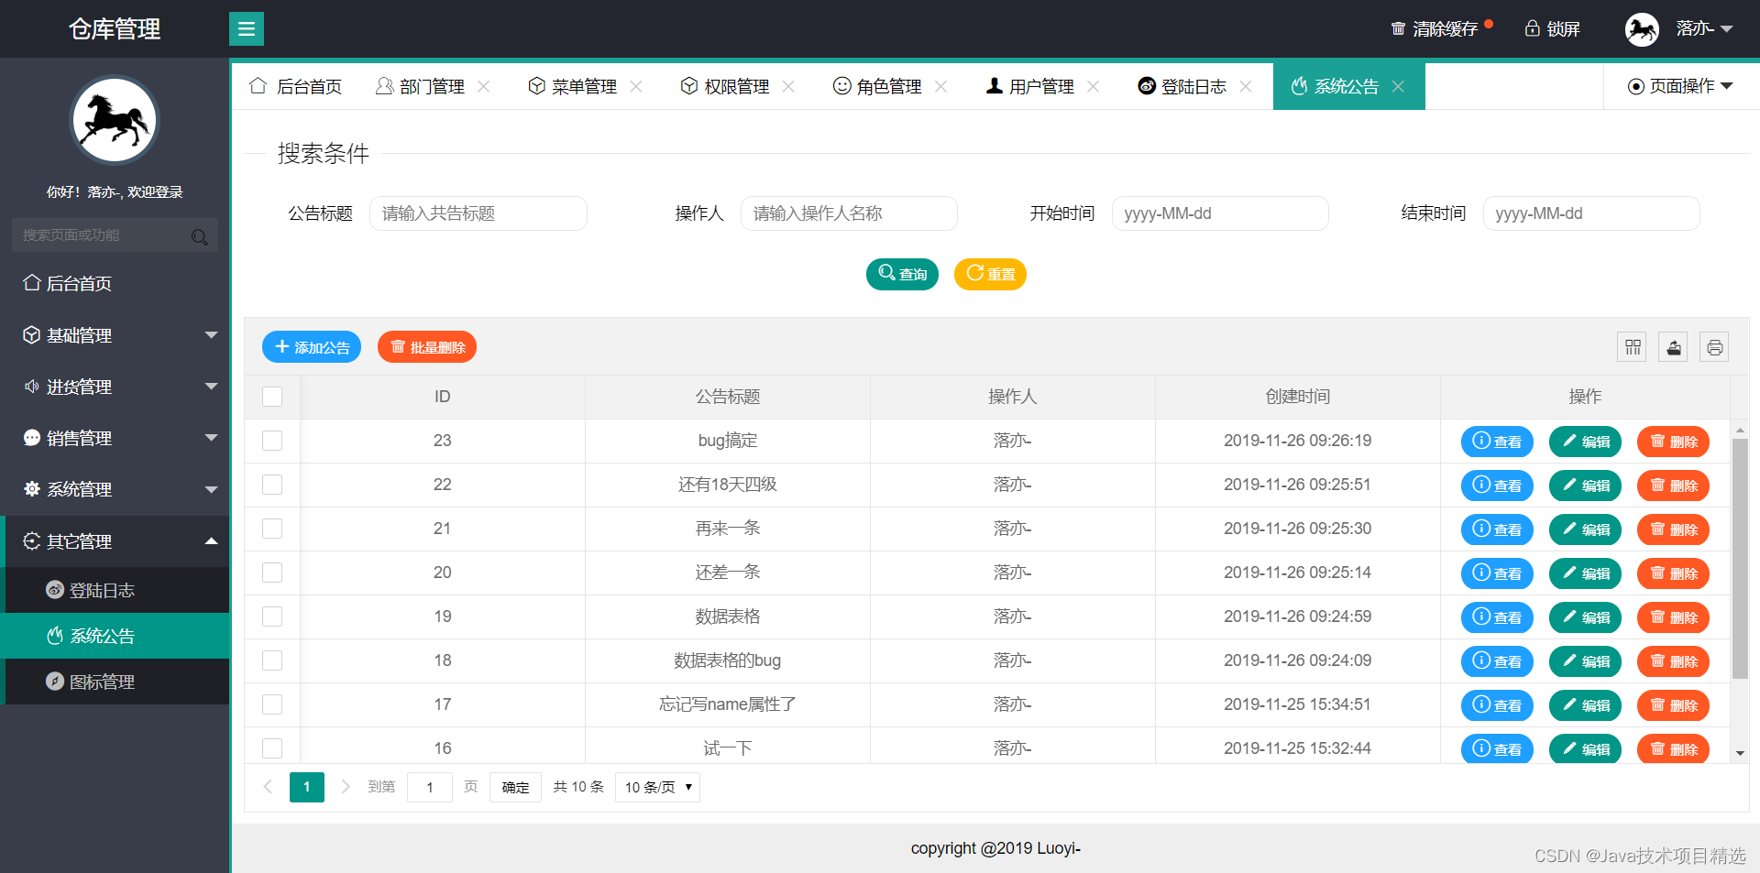Image resolution: width=1760 pixels, height=873 pixels.
Task: View announcement ID 17
Action: coord(1497,705)
